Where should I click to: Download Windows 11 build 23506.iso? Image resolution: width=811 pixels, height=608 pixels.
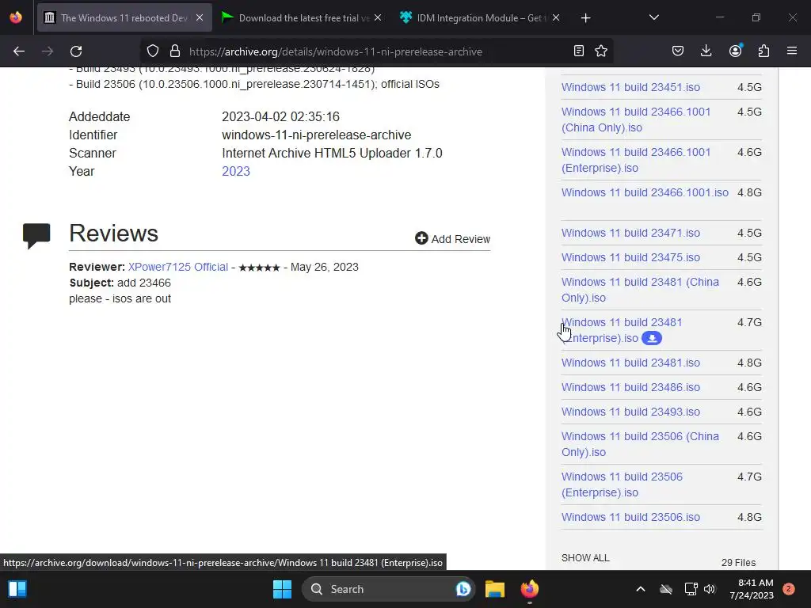tap(630, 517)
